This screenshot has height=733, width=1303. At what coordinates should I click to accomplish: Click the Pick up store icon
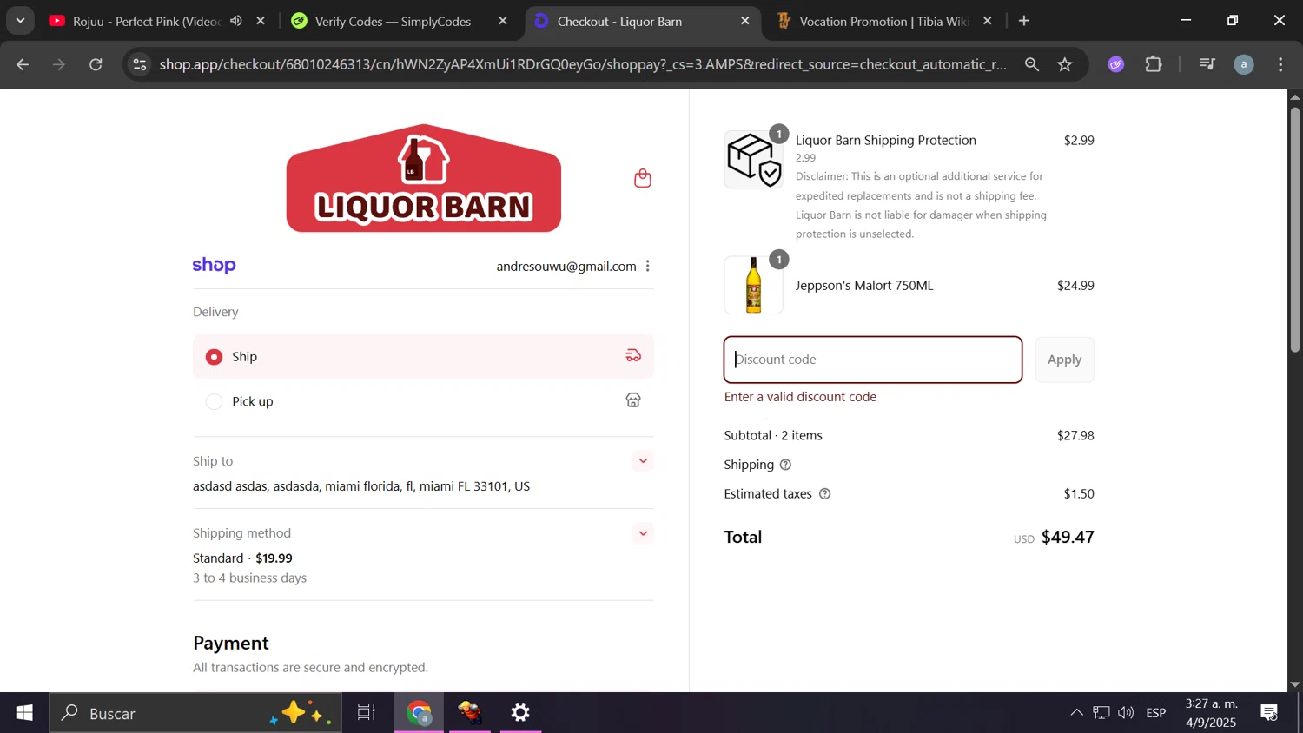(633, 400)
